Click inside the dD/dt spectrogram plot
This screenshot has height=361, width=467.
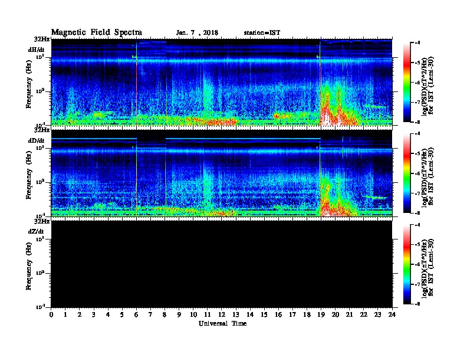222,173
